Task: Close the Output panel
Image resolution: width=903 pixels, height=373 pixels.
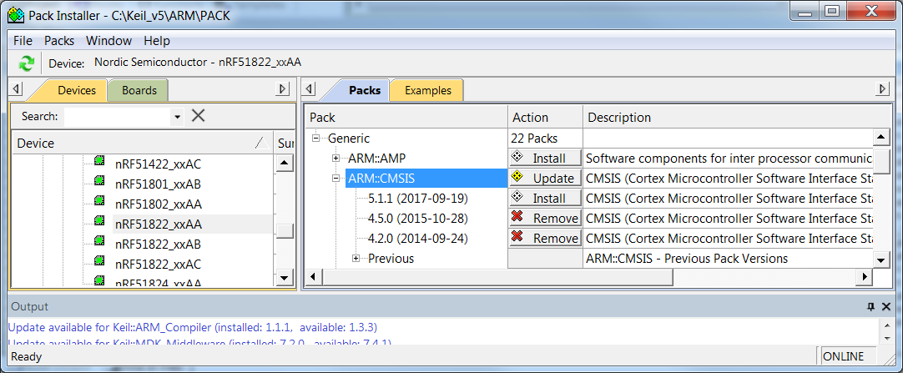Action: click(886, 307)
